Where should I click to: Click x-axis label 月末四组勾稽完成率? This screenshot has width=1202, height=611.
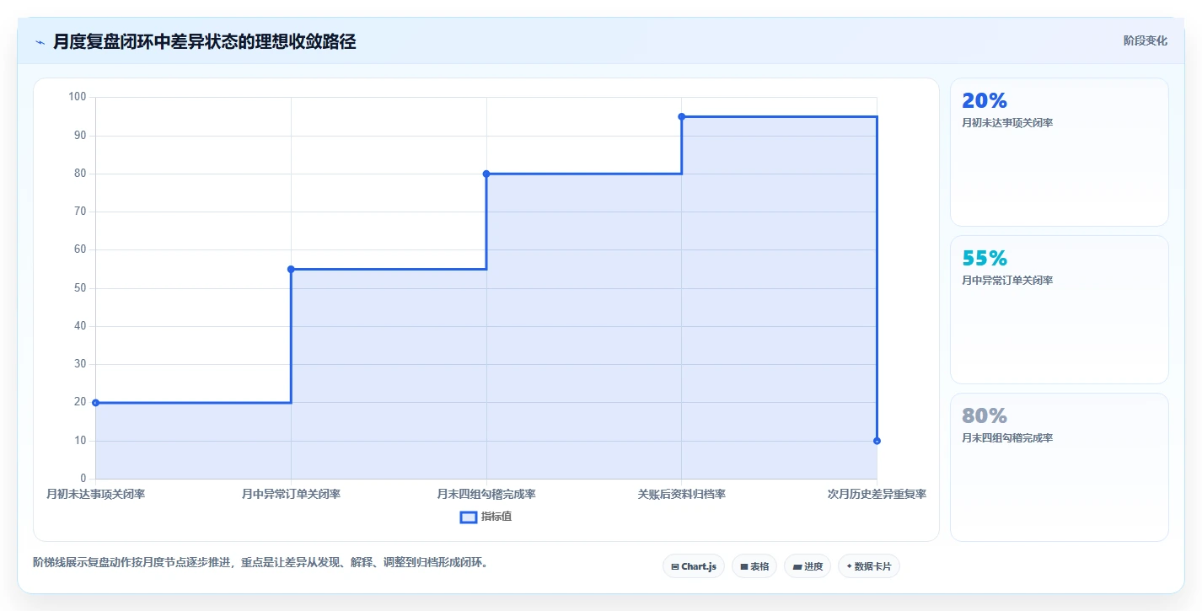(486, 494)
